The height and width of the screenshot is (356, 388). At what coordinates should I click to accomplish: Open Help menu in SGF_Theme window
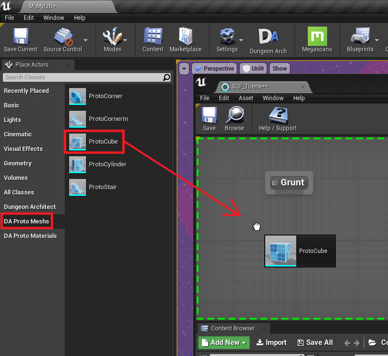(x=299, y=98)
